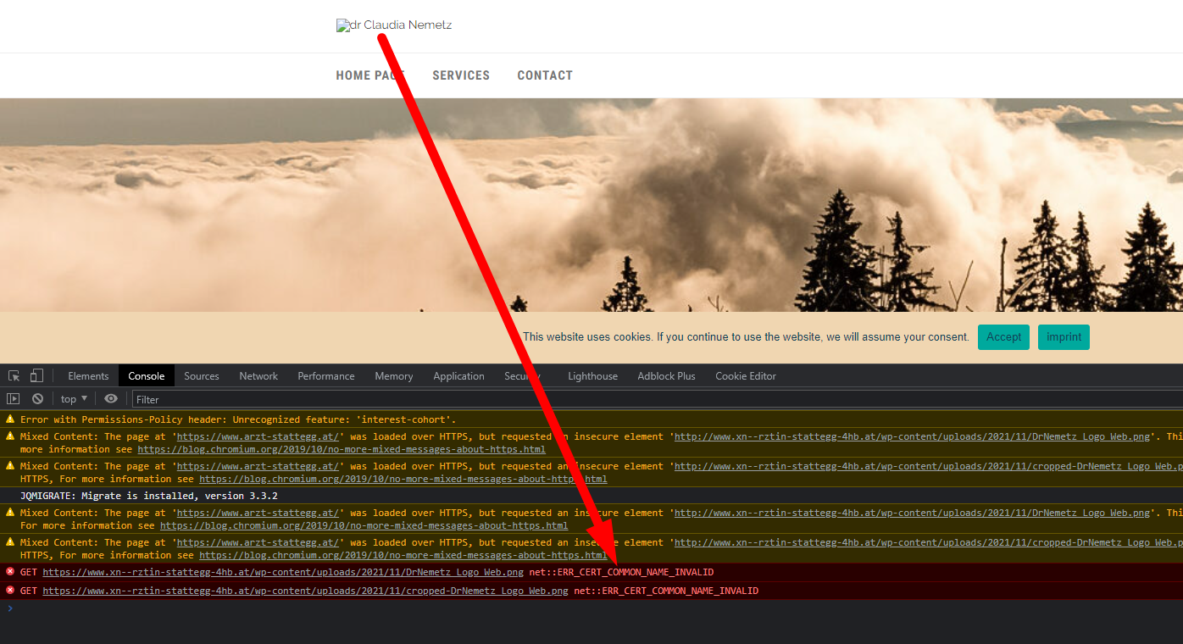Select the Console tab
The width and height of the screenshot is (1183, 644).
pos(147,376)
